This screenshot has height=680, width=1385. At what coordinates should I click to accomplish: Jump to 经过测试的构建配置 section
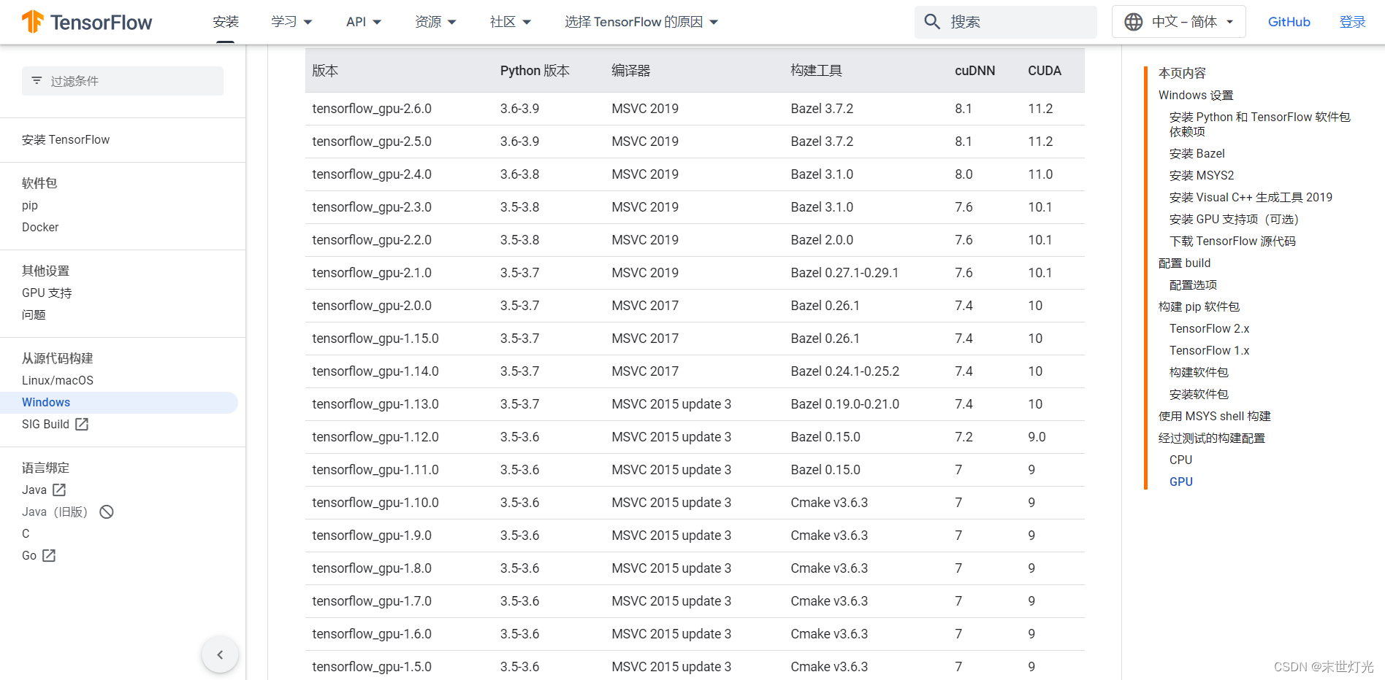tap(1211, 438)
